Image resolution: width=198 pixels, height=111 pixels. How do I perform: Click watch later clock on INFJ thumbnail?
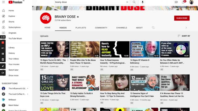[67, 44]
